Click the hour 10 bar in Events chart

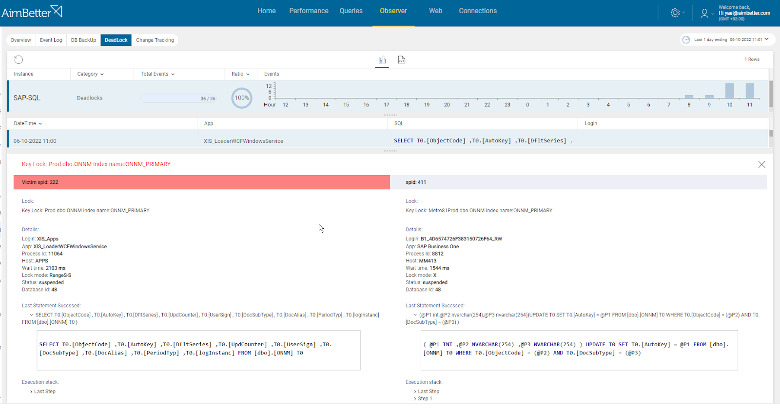coord(729,91)
